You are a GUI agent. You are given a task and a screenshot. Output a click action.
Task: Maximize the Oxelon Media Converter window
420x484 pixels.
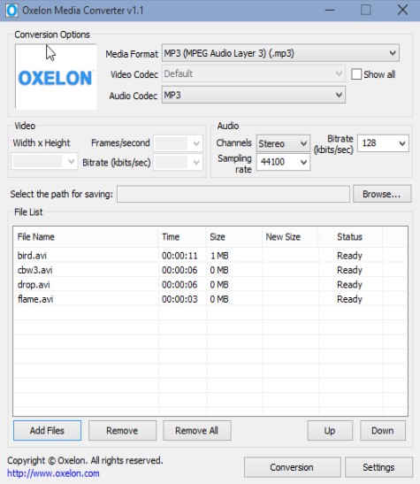pyautogui.click(x=366, y=11)
